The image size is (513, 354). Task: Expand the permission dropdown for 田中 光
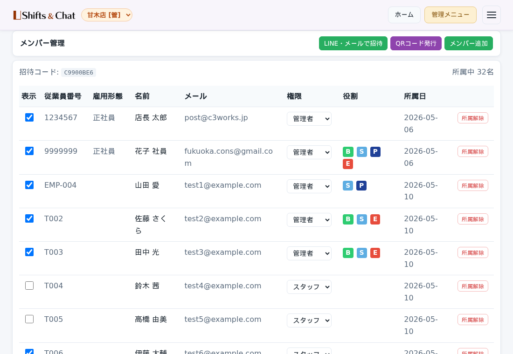[309, 253]
